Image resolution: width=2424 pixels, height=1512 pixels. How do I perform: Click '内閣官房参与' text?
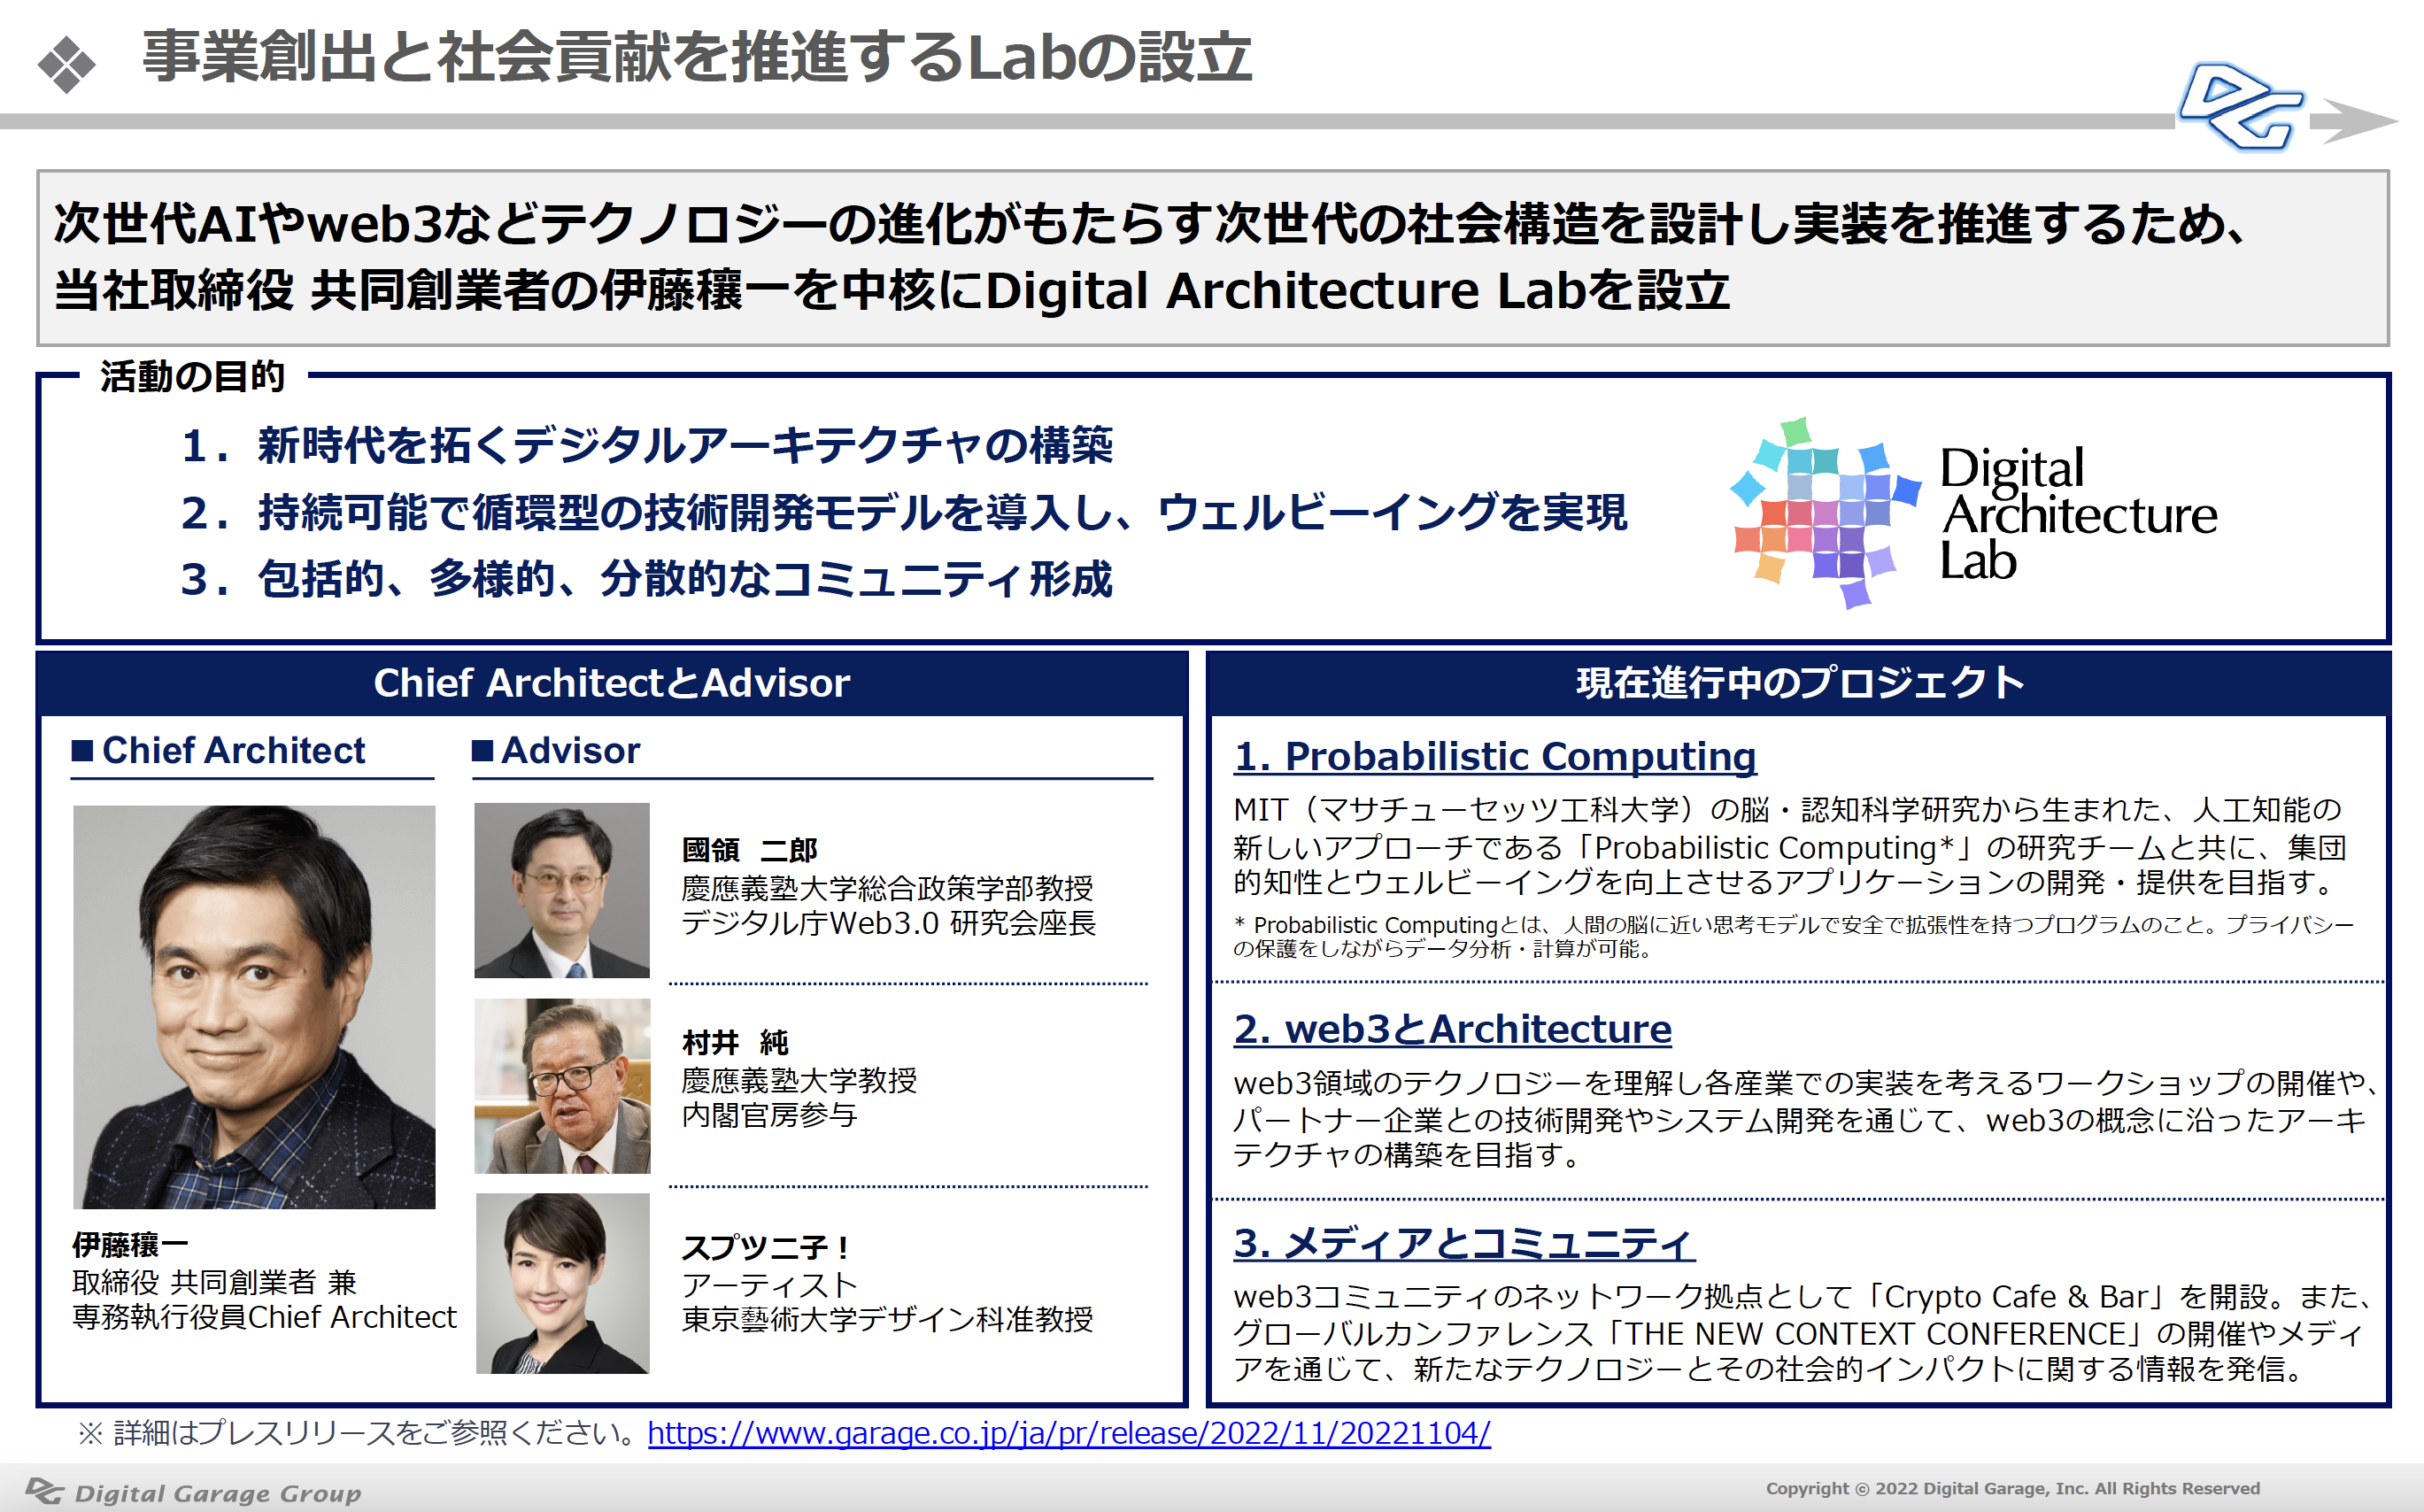(770, 1115)
